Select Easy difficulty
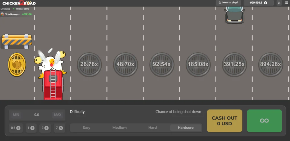The height and width of the screenshot is (141, 290). (86, 127)
